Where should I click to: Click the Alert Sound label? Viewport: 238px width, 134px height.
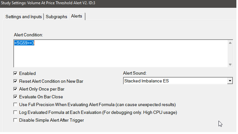tap(135, 73)
